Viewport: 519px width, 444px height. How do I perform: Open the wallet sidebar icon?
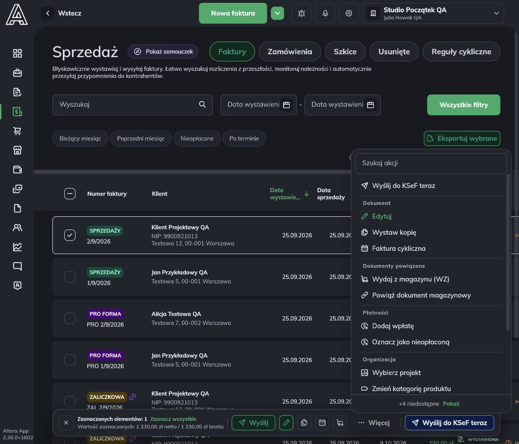17,169
